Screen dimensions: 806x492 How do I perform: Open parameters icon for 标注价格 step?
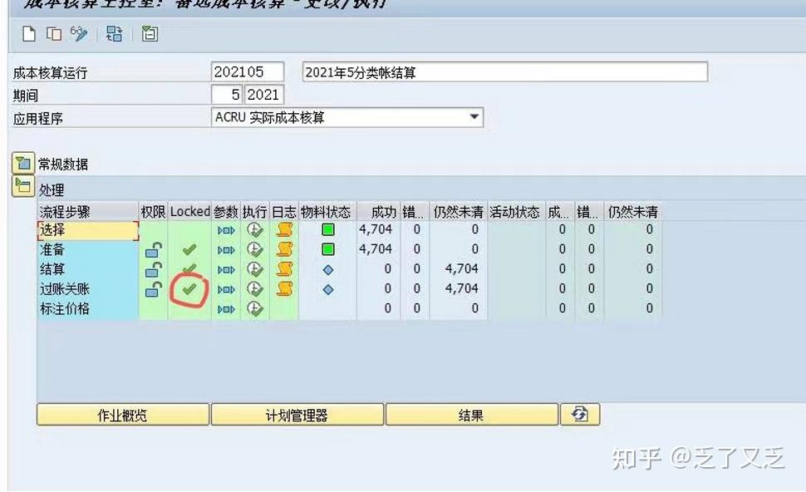[x=226, y=308]
